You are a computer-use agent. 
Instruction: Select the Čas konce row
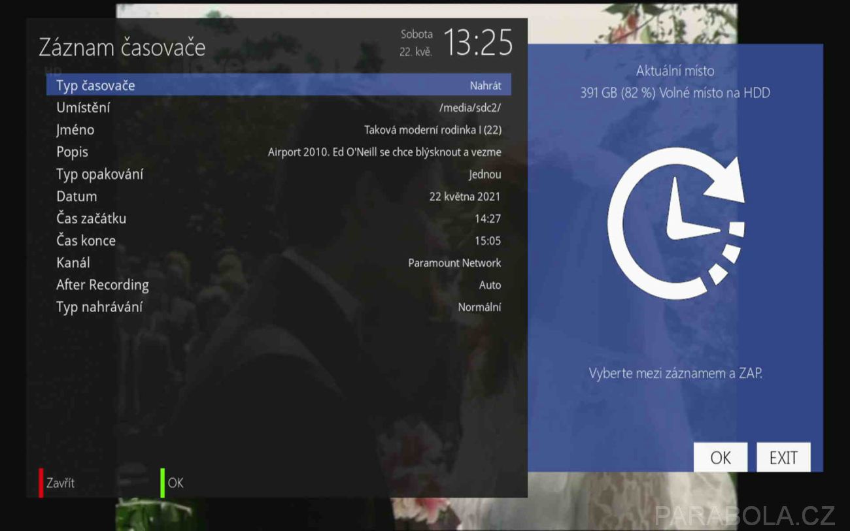point(279,241)
